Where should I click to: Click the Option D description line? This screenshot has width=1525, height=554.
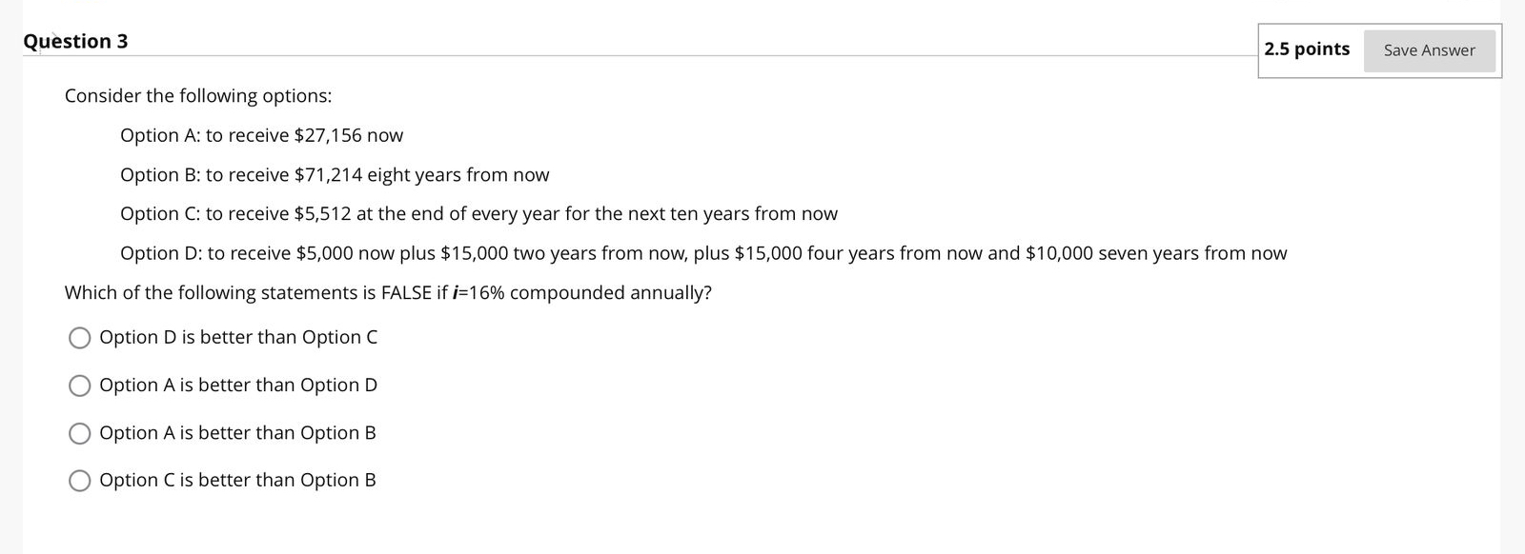click(703, 253)
